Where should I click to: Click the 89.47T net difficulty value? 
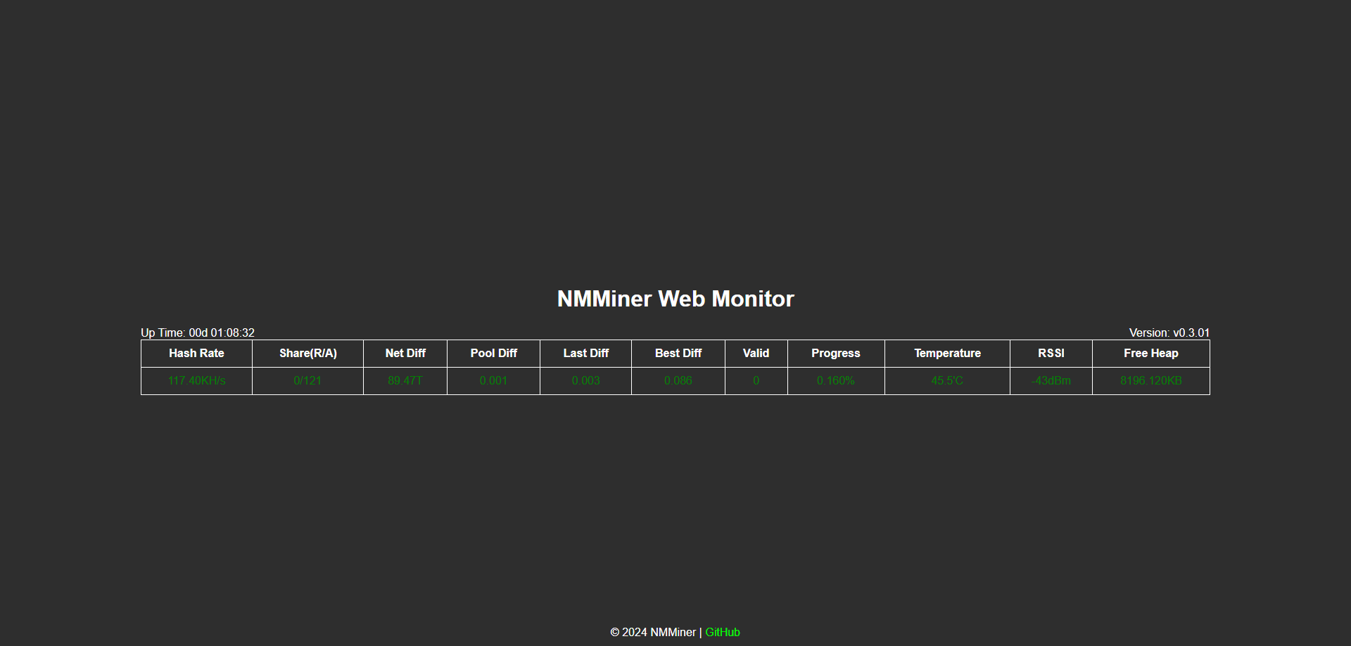tap(405, 380)
